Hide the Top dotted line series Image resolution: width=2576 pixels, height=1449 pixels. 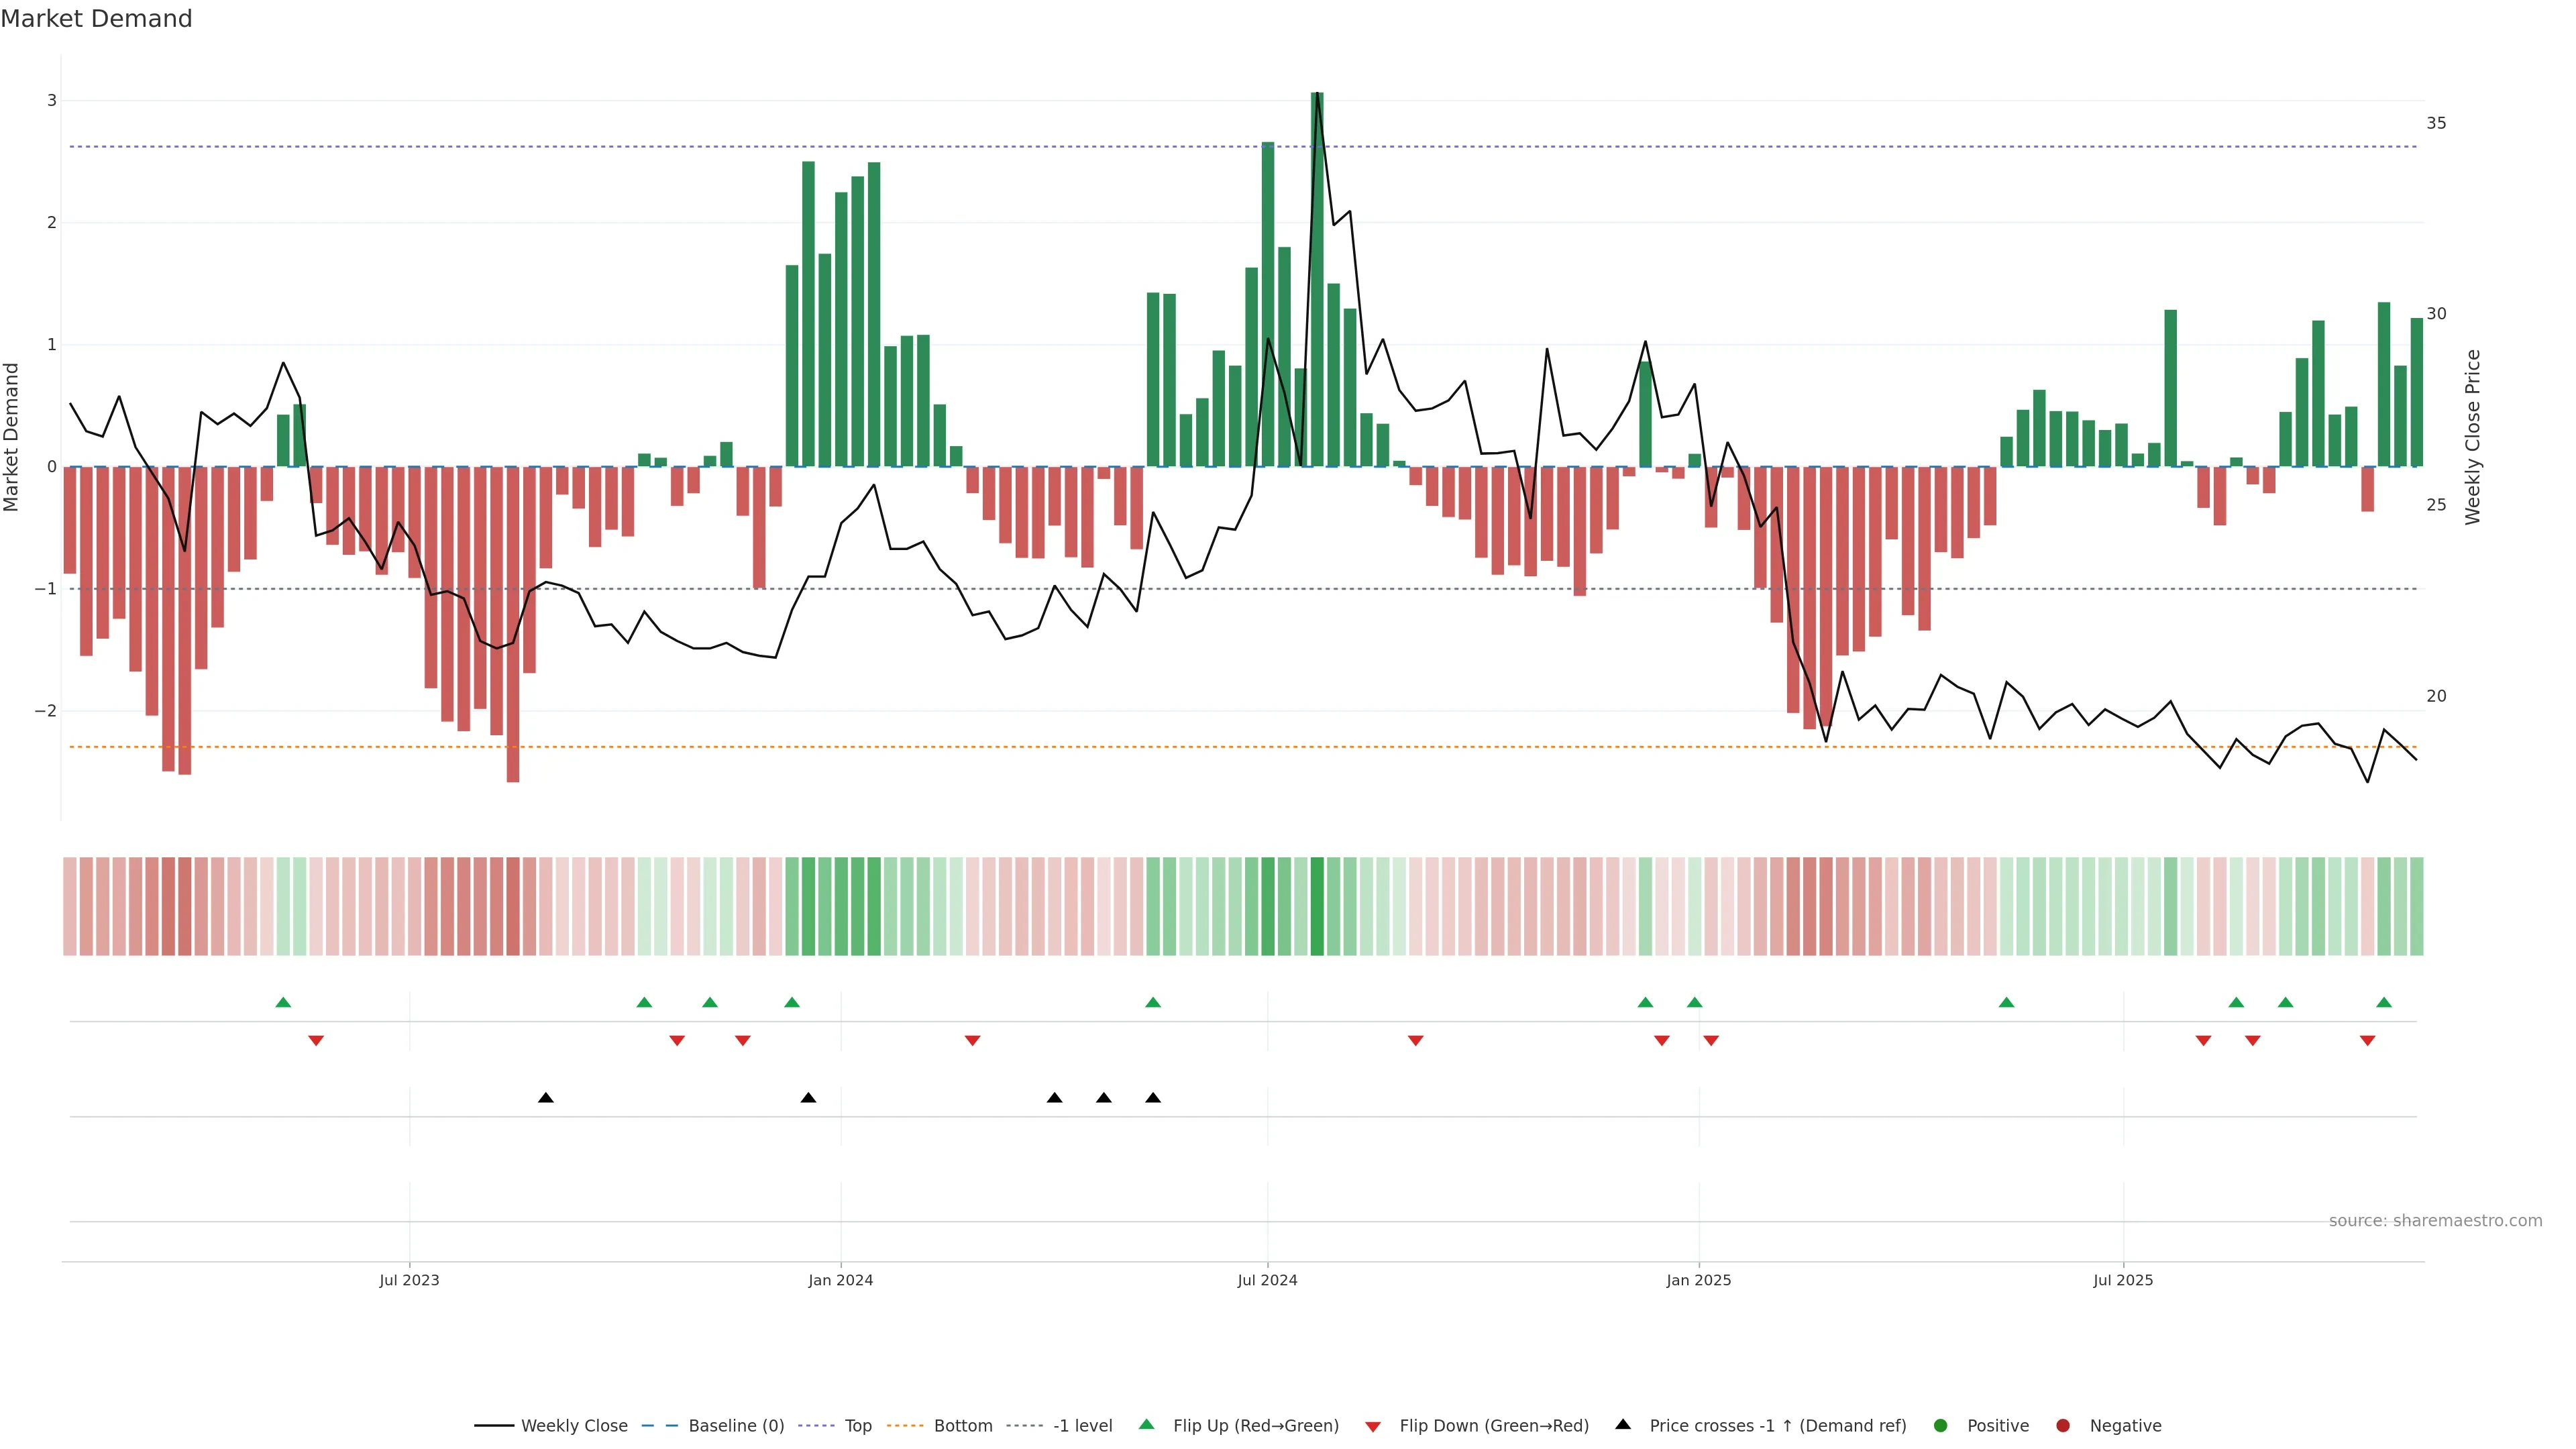click(857, 1425)
